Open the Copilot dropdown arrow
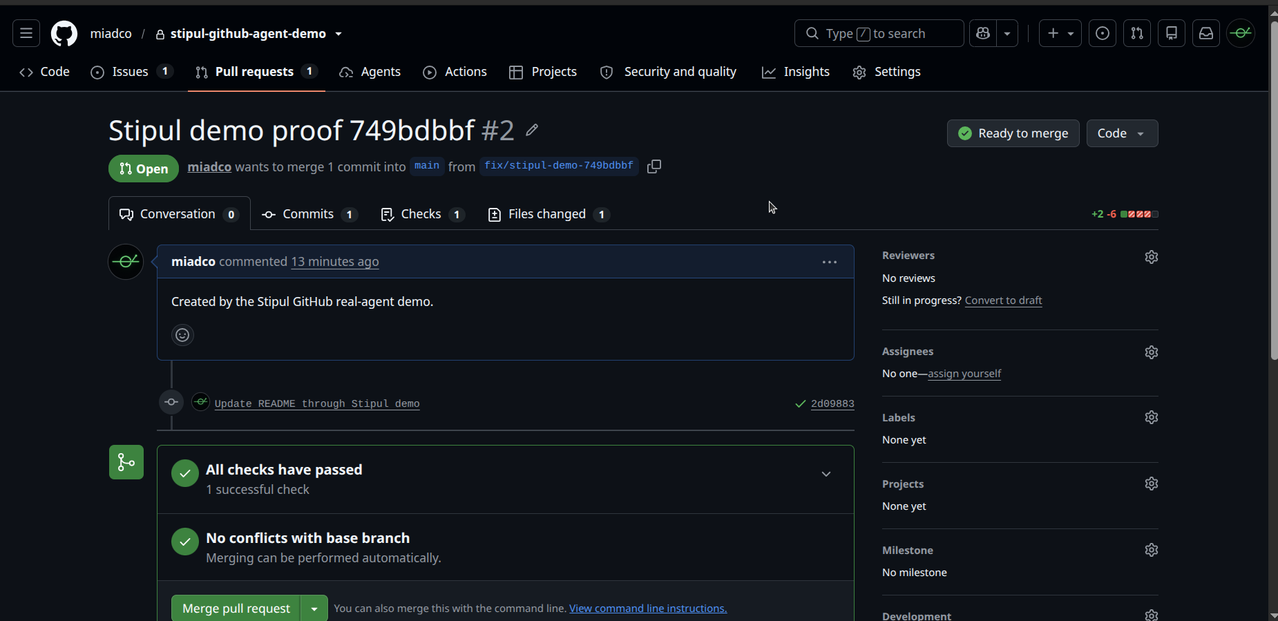 click(1007, 33)
